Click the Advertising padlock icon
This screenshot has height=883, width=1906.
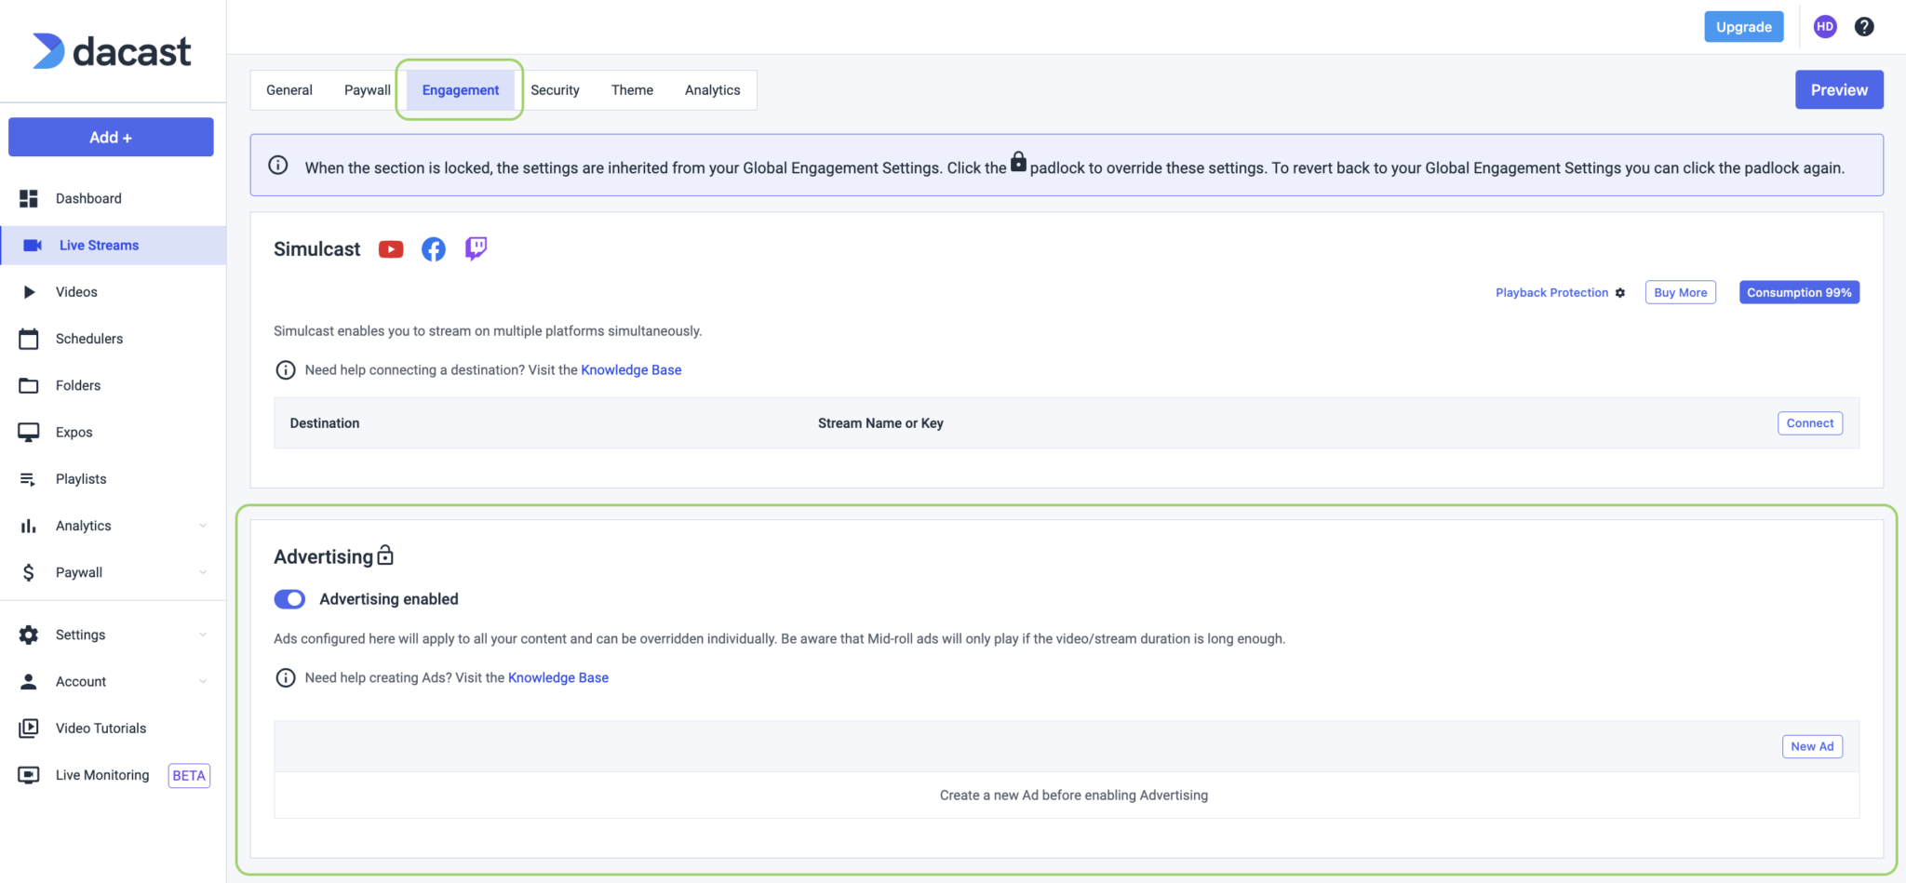click(385, 555)
